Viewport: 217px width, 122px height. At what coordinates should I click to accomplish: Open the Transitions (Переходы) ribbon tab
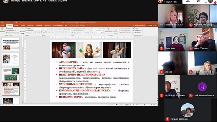coord(30,25)
